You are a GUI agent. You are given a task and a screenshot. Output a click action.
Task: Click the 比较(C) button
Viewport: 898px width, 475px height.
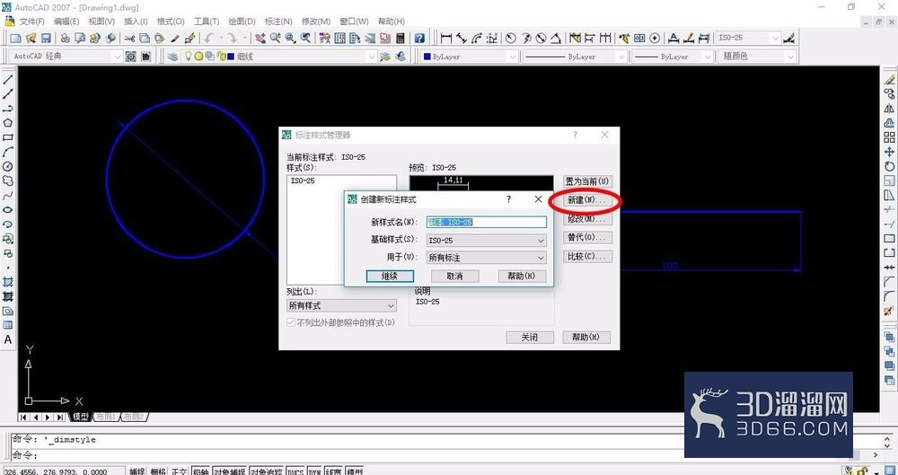click(587, 256)
